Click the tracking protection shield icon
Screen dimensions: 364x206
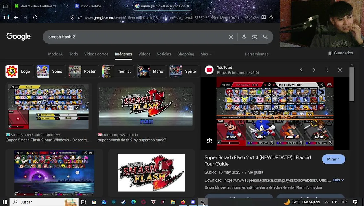(x=72, y=17)
